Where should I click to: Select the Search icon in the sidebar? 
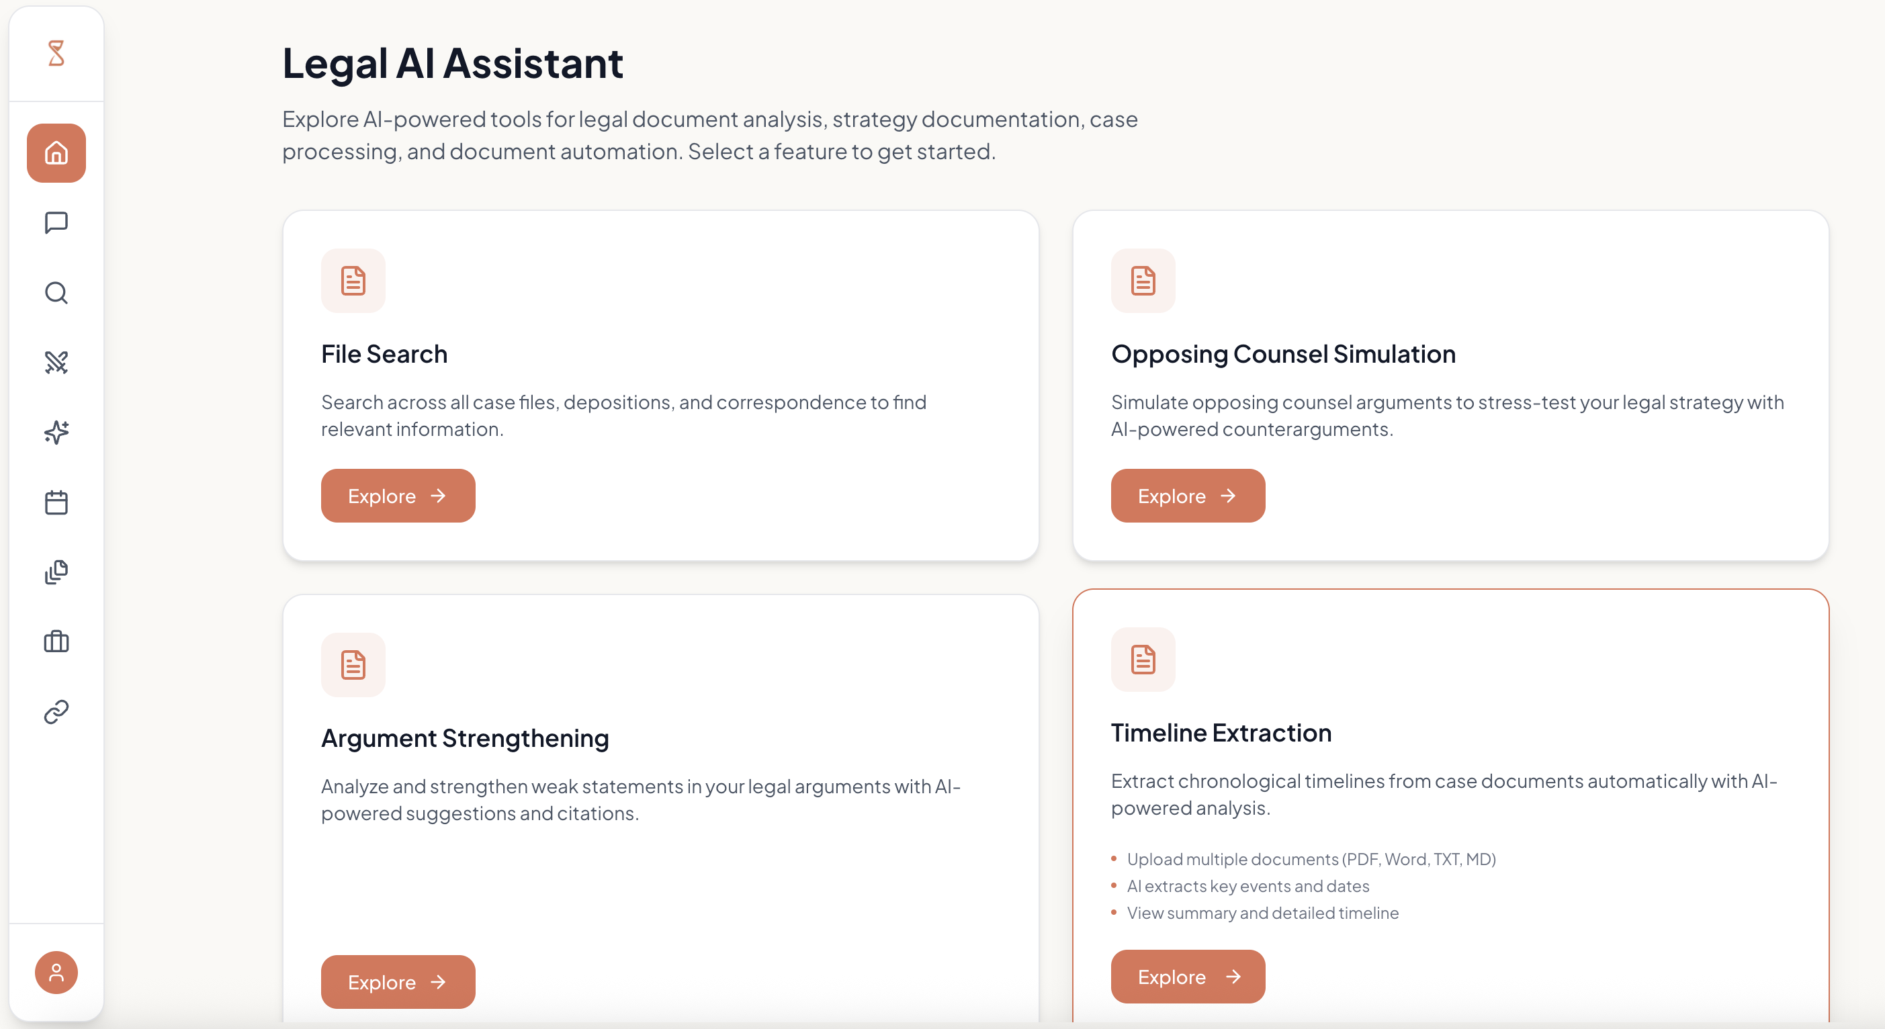56,292
